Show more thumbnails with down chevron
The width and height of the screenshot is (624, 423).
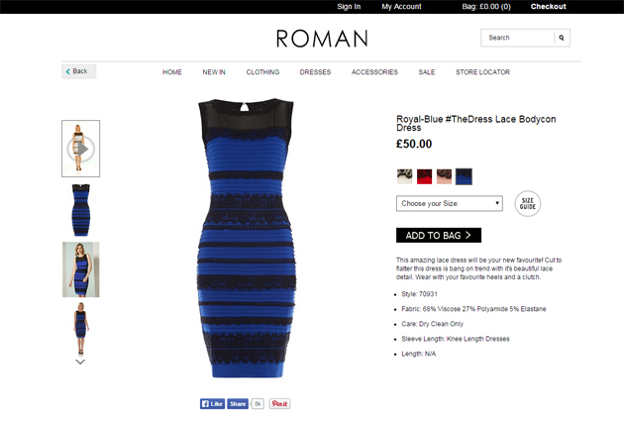pos(80,363)
